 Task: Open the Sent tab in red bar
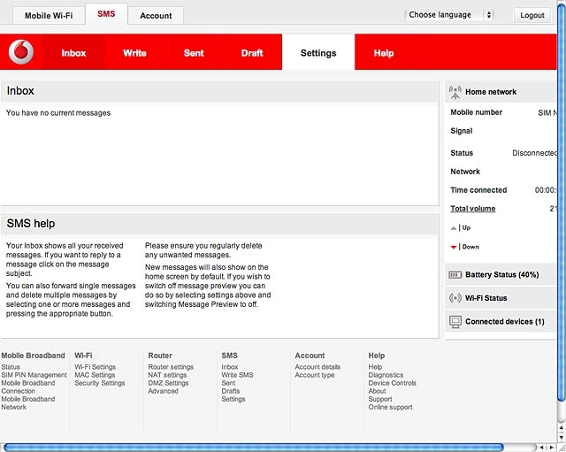pyautogui.click(x=194, y=53)
